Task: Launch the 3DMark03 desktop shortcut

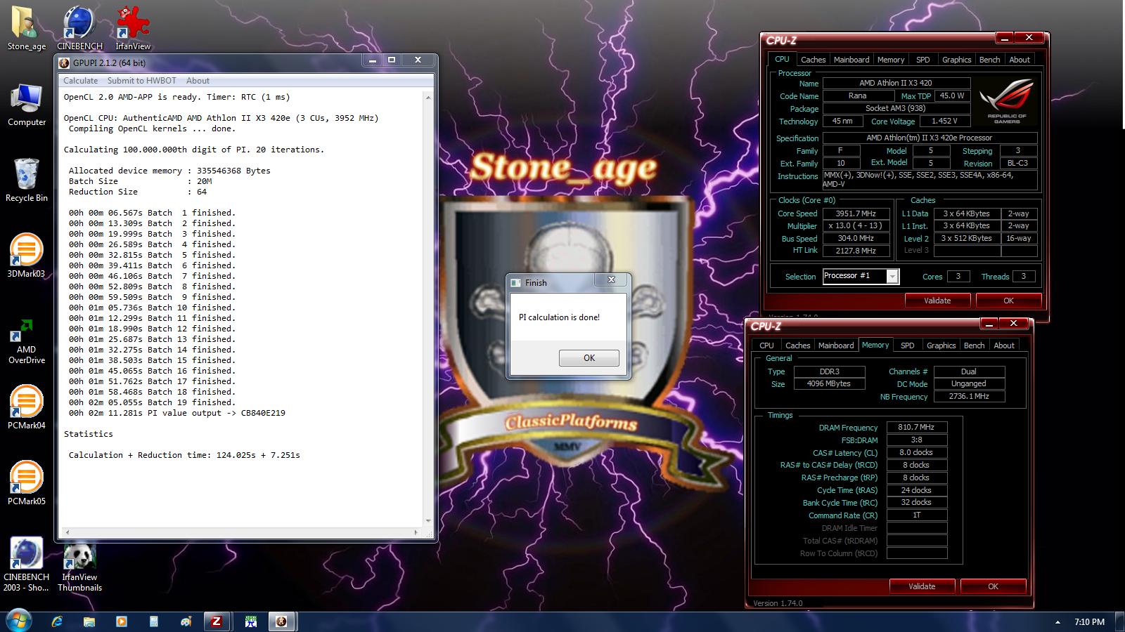Action: [27, 256]
